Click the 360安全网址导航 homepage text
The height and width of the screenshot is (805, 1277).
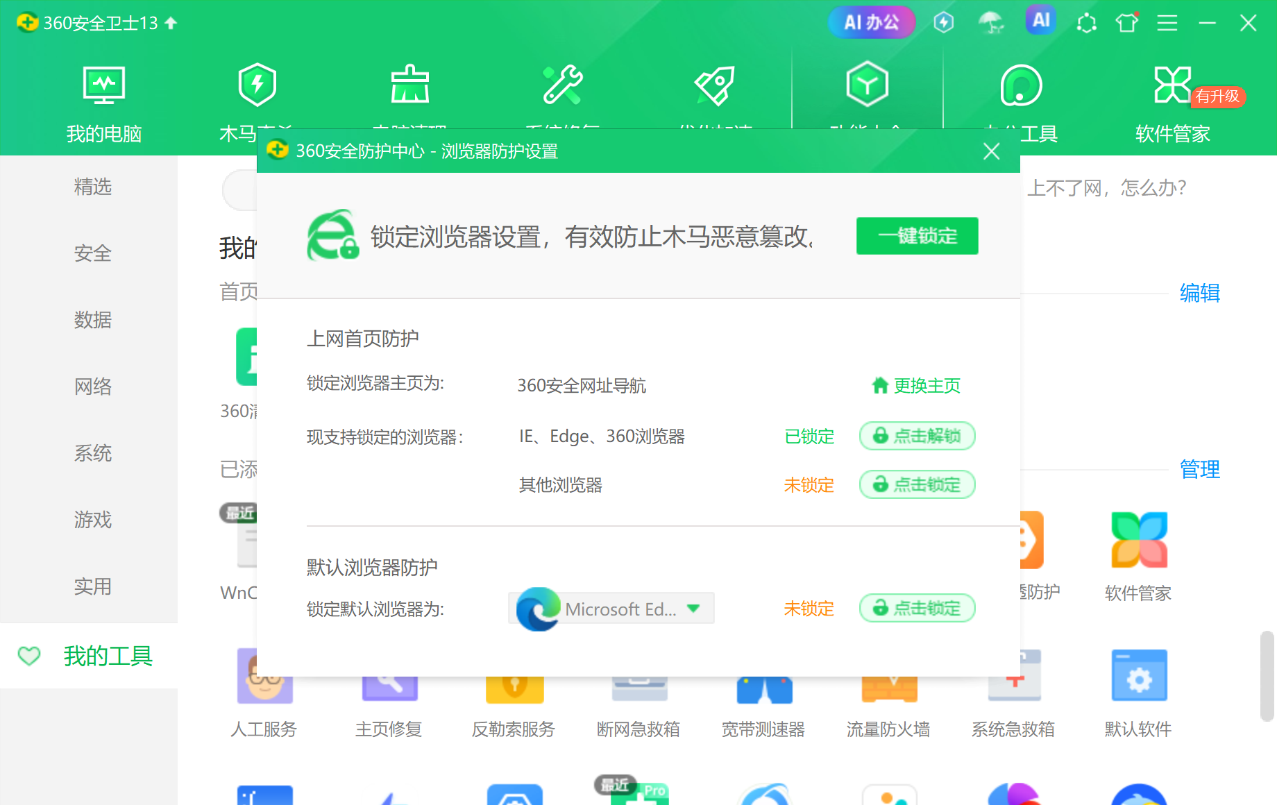tap(582, 385)
